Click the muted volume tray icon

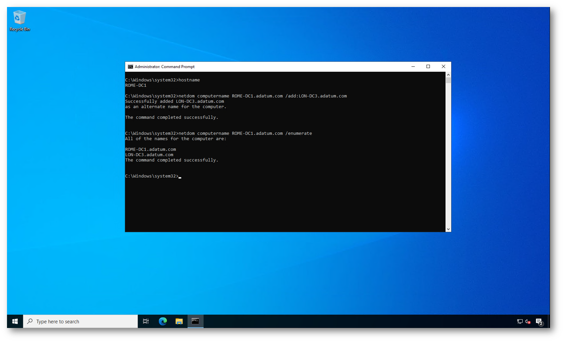click(x=528, y=322)
